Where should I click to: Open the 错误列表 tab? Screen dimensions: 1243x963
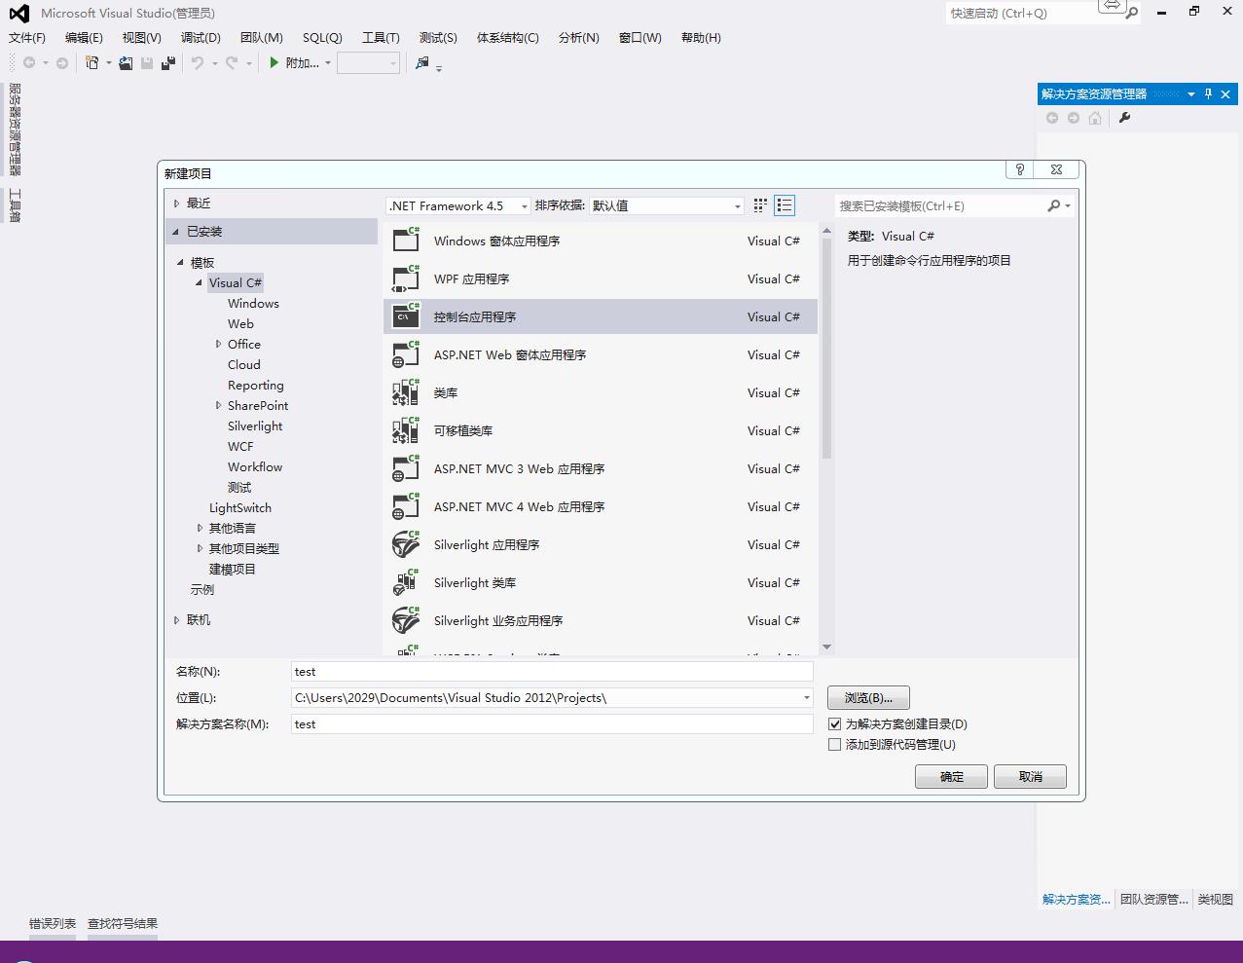coord(53,923)
